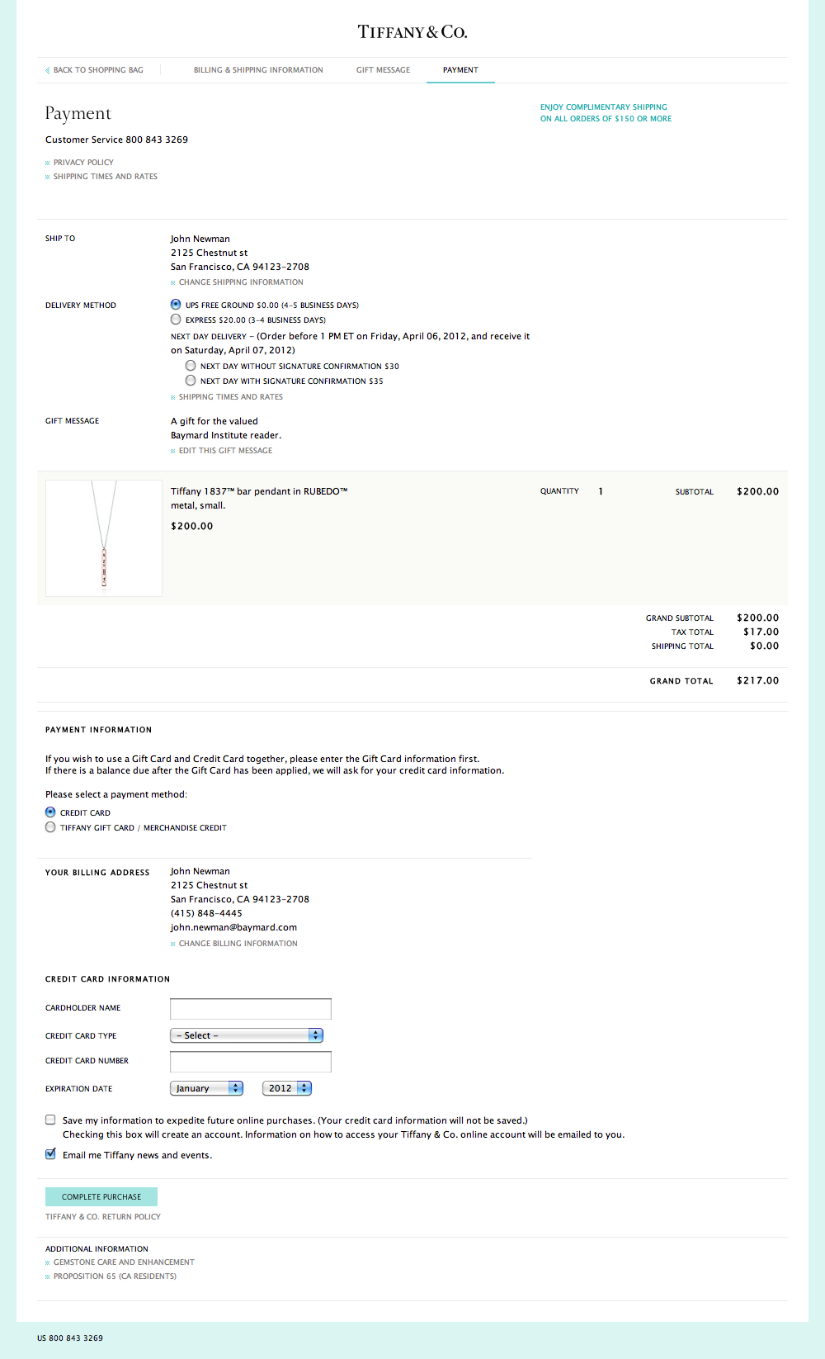Open top Shipping Times and Rates link
This screenshot has width=825, height=1359.
click(105, 177)
